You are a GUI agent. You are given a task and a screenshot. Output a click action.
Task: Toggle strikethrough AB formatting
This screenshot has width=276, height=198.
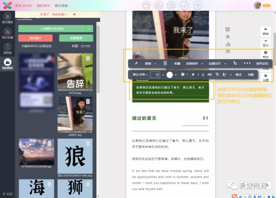[209, 75]
